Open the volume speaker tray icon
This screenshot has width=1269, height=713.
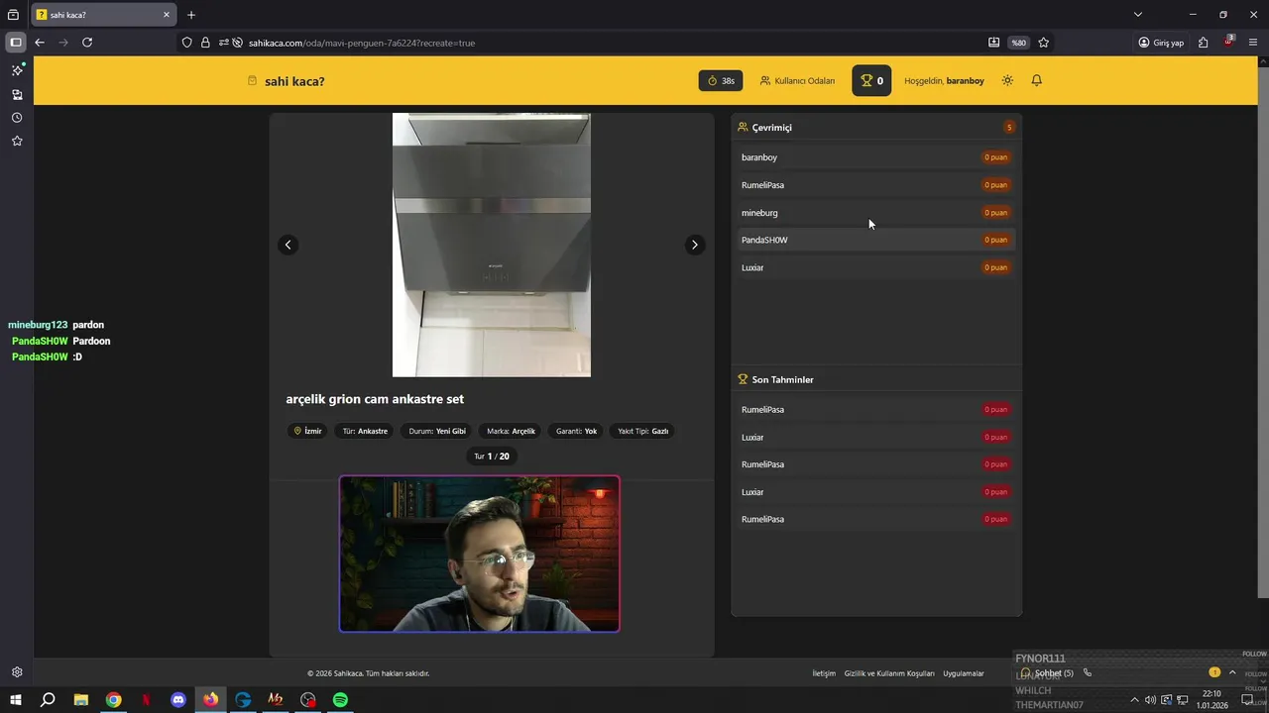click(x=1150, y=700)
